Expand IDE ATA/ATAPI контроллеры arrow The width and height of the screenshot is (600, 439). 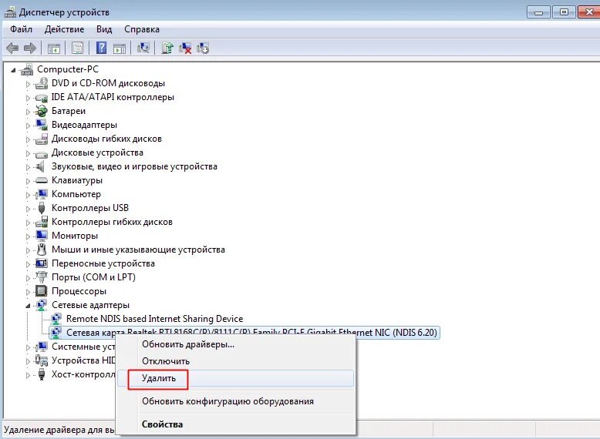click(28, 98)
